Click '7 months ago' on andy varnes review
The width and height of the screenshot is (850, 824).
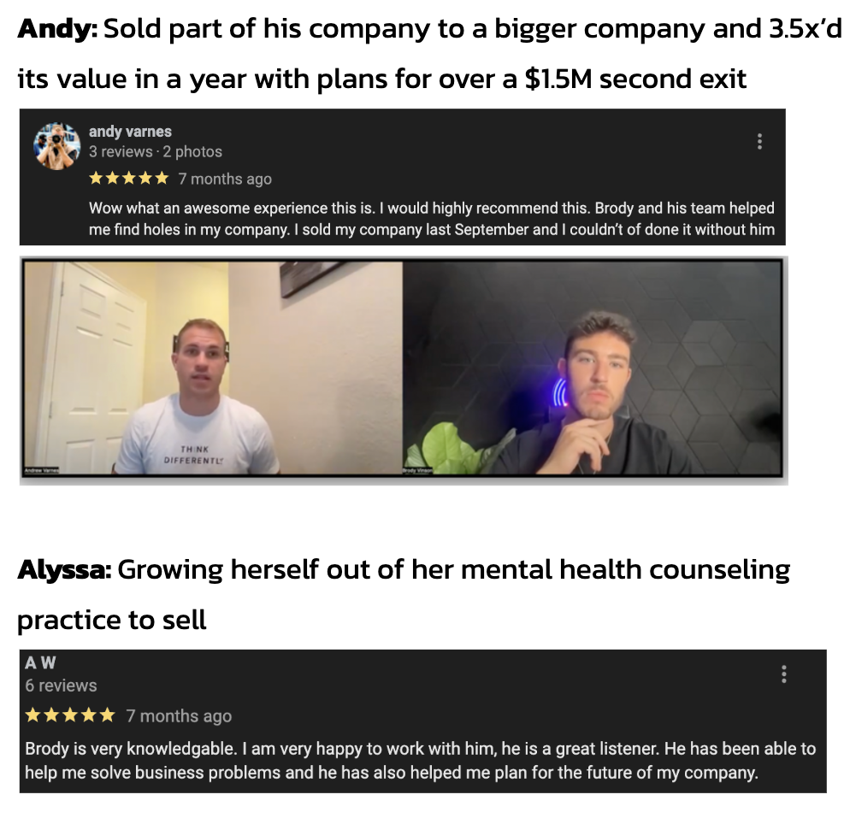[x=225, y=179]
